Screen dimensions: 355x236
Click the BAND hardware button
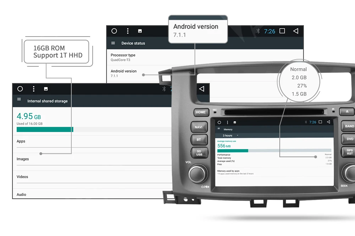coord(349,126)
